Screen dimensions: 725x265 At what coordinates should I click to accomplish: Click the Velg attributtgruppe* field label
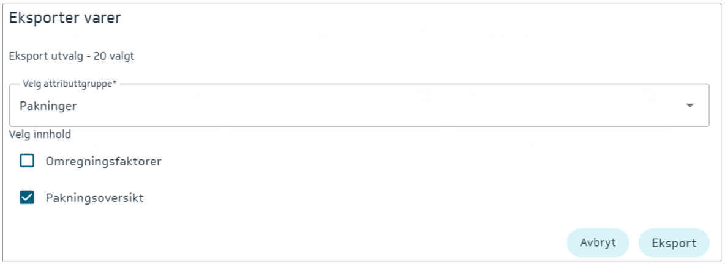pyautogui.click(x=69, y=84)
